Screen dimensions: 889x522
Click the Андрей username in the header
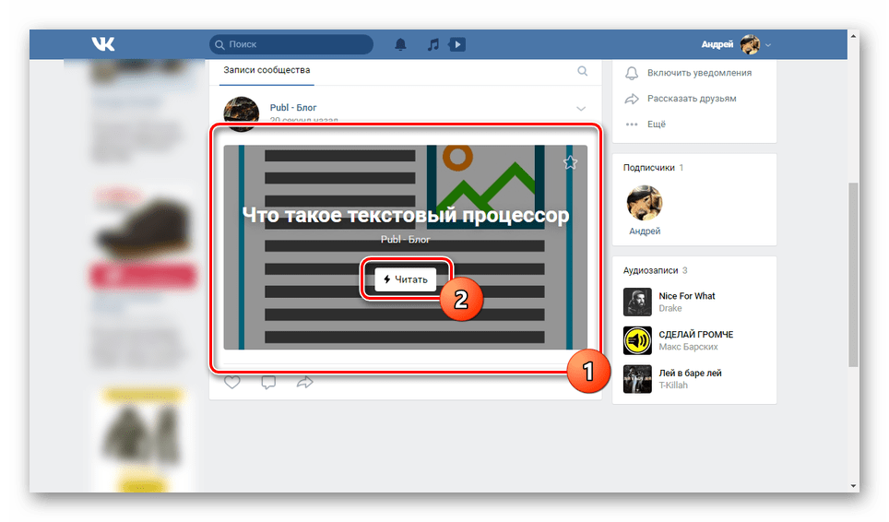[x=717, y=44]
